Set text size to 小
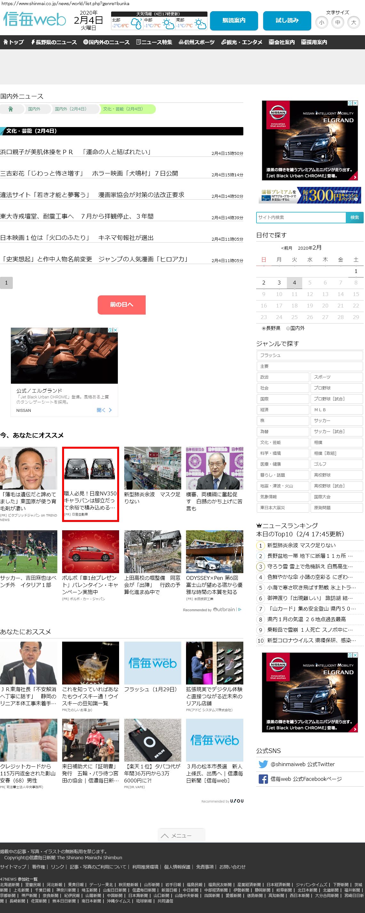This screenshot has width=365, height=913. 321,23
